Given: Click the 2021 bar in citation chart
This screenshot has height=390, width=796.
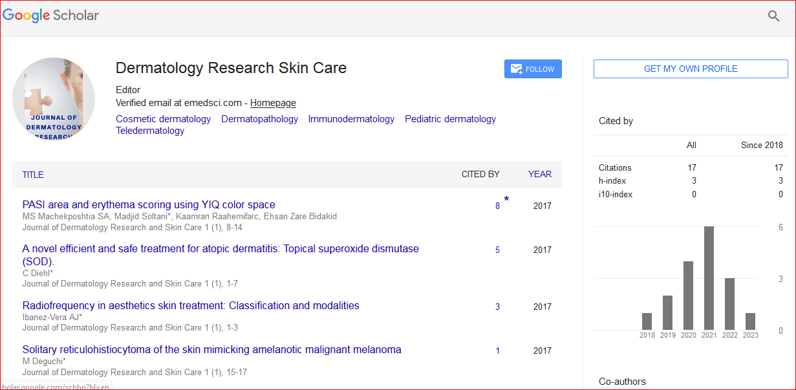Looking at the screenshot, I should [x=709, y=278].
